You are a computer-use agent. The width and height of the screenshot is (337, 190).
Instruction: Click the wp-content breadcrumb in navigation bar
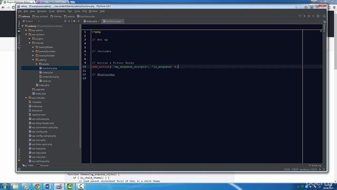[x=40, y=16]
